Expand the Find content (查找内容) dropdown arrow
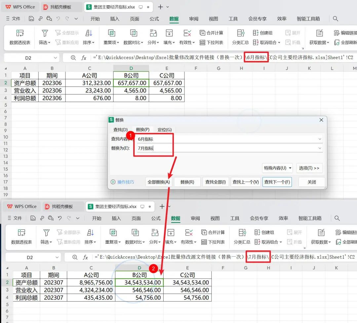Viewport: 357px width, 323px height. pos(320,139)
